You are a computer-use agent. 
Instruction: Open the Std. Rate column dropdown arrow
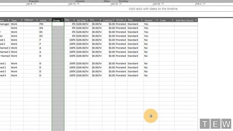[x=87, y=20]
